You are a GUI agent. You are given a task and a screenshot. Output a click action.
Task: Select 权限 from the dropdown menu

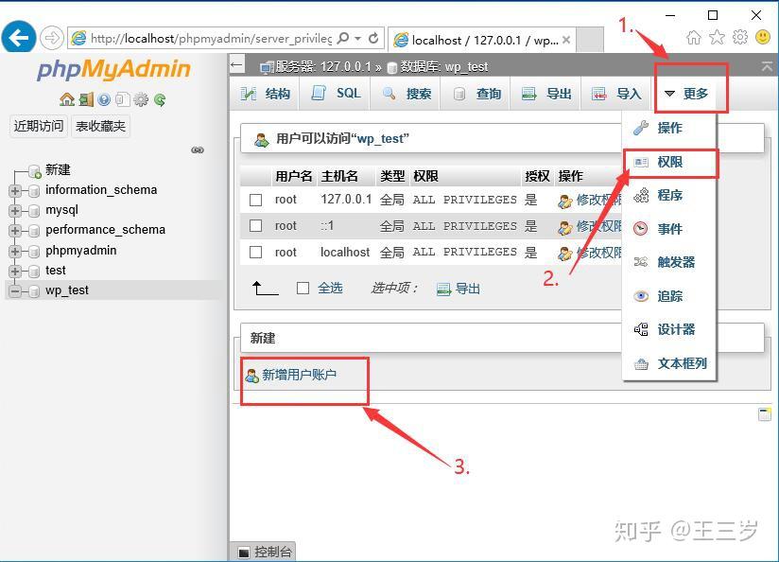tap(668, 162)
